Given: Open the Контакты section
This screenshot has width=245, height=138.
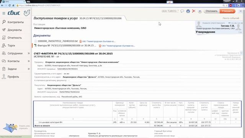Looking at the screenshot, I should click(x=13, y=61).
